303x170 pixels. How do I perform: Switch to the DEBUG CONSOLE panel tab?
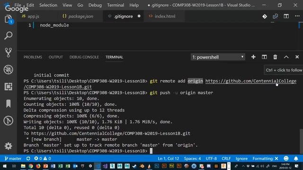tap(84, 57)
